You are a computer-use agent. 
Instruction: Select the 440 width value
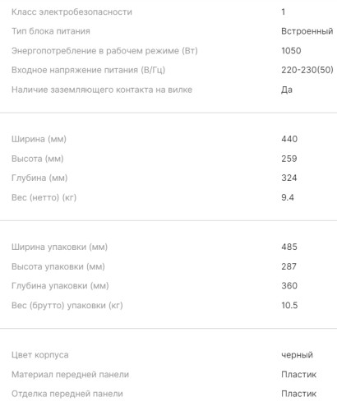coord(289,139)
